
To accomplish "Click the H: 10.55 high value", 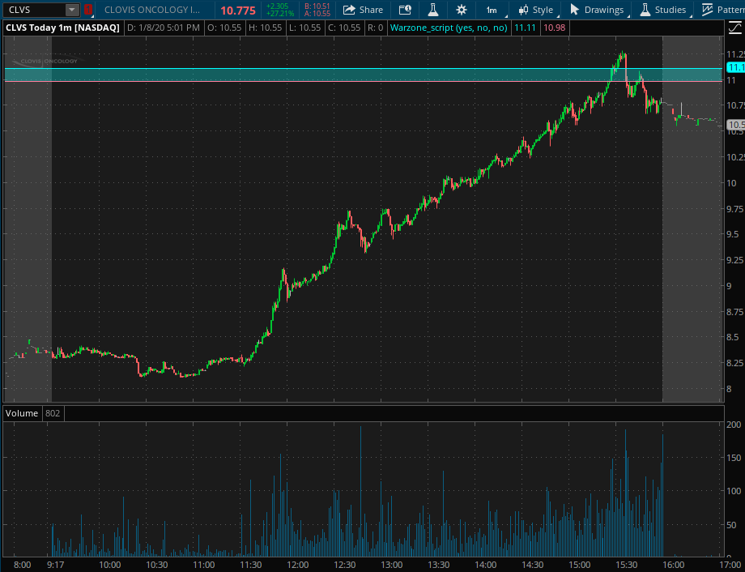I will tap(265, 28).
